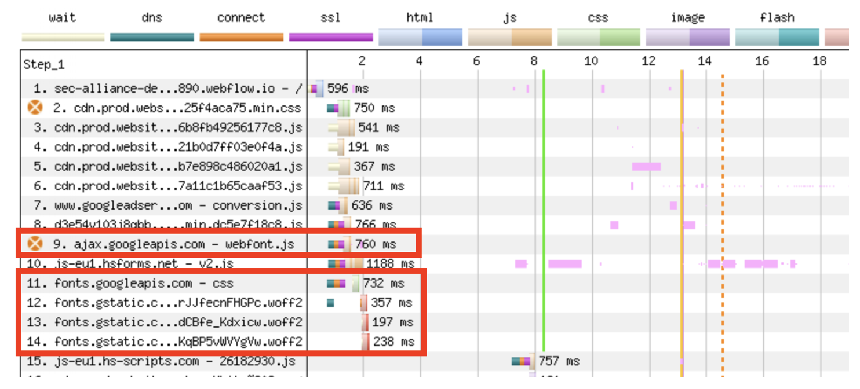Select request 11 fonts.googleapis.com css
Image resolution: width=860 pixels, height=389 pixels.
[x=130, y=284]
